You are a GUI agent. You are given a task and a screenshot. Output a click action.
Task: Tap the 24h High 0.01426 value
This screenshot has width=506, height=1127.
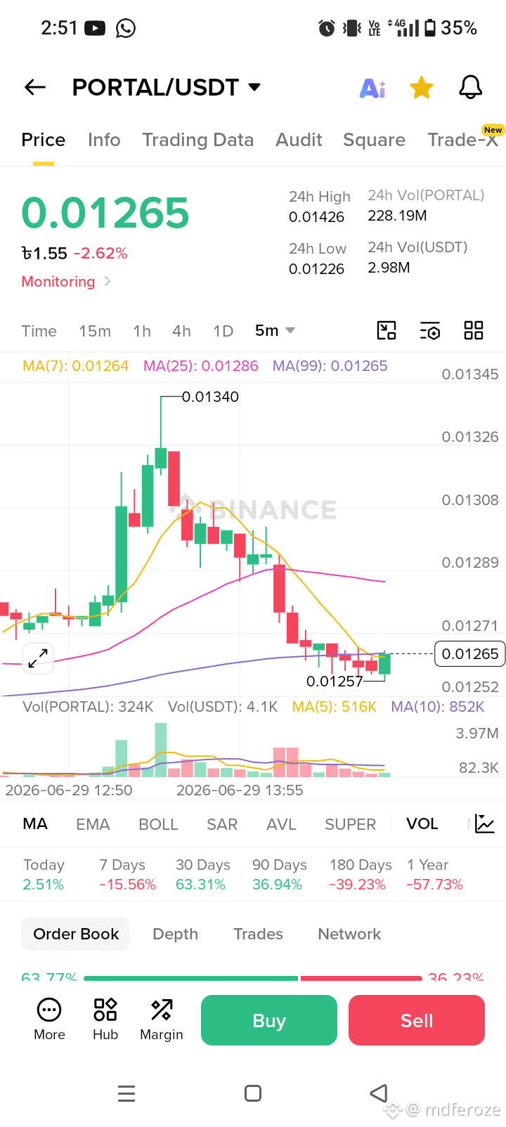tap(317, 217)
